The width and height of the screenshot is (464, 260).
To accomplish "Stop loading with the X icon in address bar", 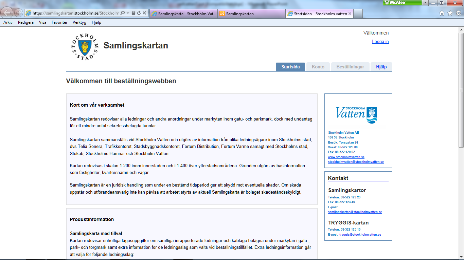I will pos(144,13).
